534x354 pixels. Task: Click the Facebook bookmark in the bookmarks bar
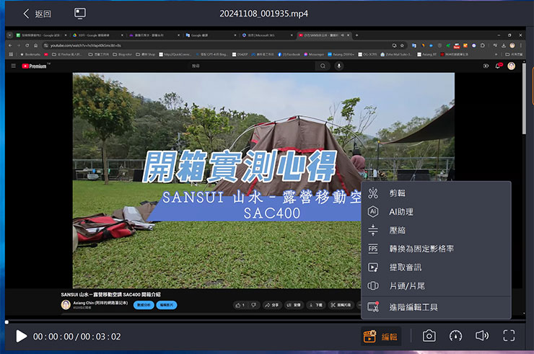(x=289, y=54)
